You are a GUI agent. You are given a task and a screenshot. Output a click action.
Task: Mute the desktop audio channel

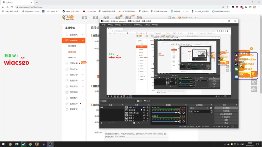click(x=179, y=121)
